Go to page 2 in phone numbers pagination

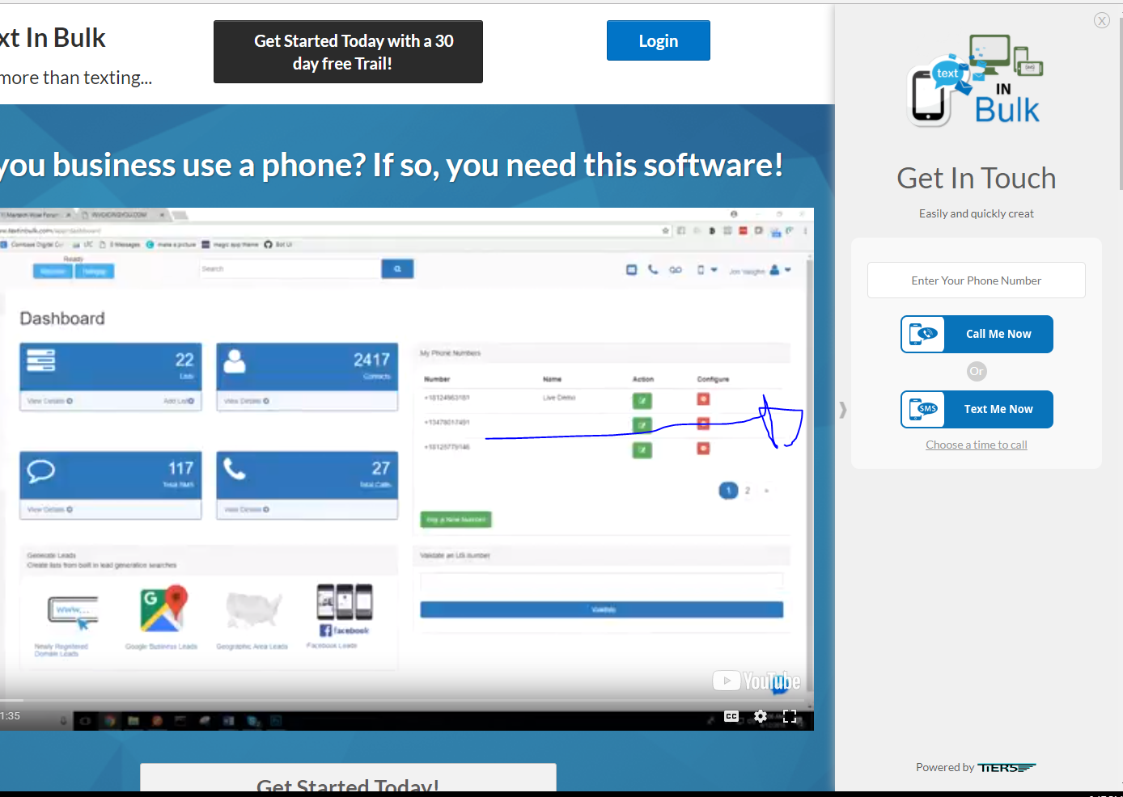[748, 491]
